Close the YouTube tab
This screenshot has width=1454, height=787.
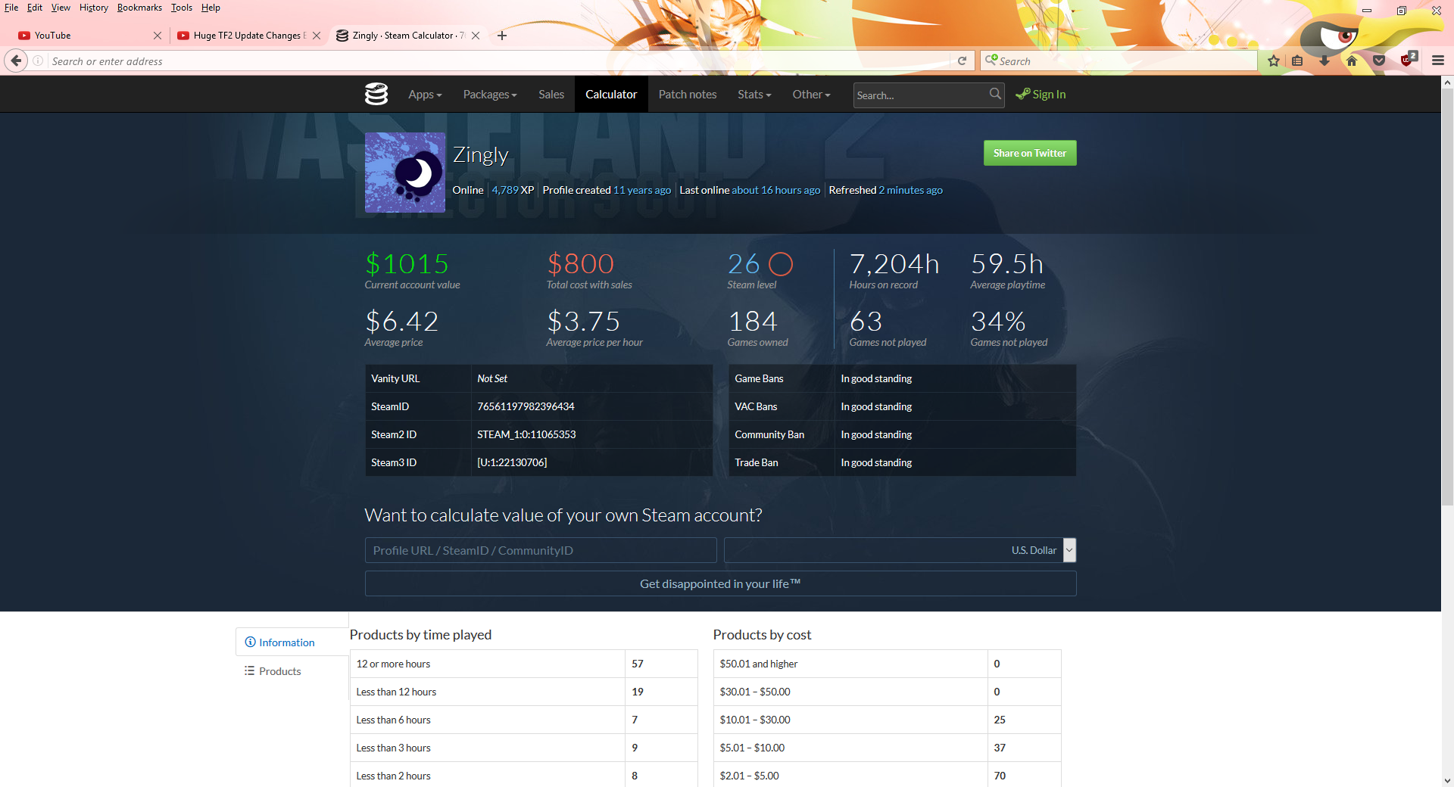tap(158, 36)
